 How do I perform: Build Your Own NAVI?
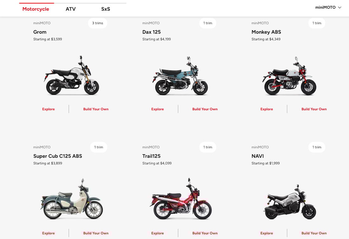[x=314, y=233]
